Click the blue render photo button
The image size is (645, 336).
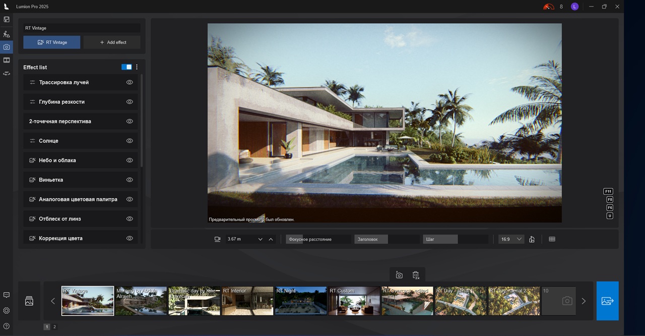pyautogui.click(x=607, y=301)
